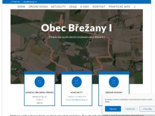Click the Břežany I label on map

coord(70,43)
